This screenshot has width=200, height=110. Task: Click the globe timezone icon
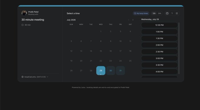(22, 77)
